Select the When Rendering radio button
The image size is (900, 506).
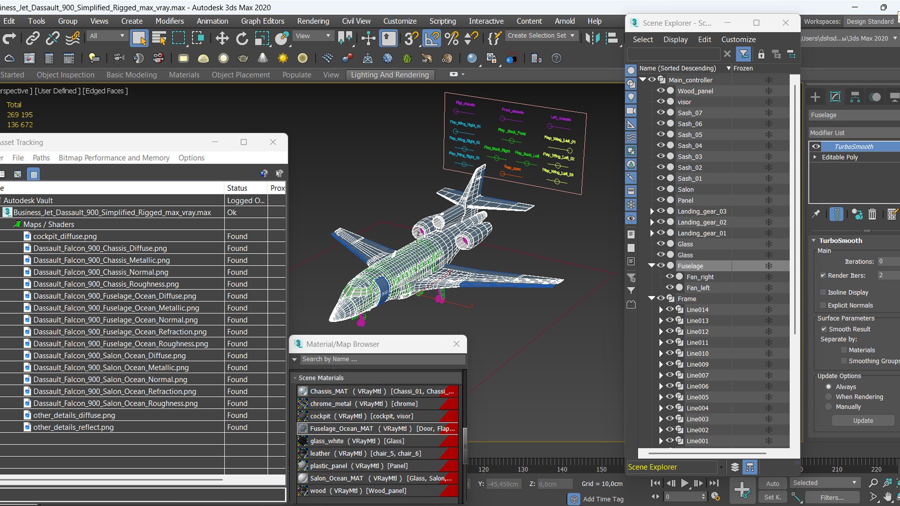(x=829, y=397)
